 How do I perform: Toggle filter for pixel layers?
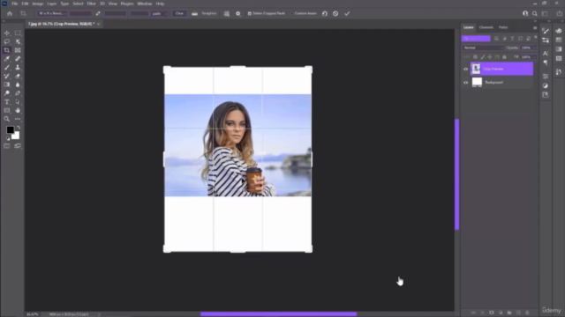coord(496,39)
